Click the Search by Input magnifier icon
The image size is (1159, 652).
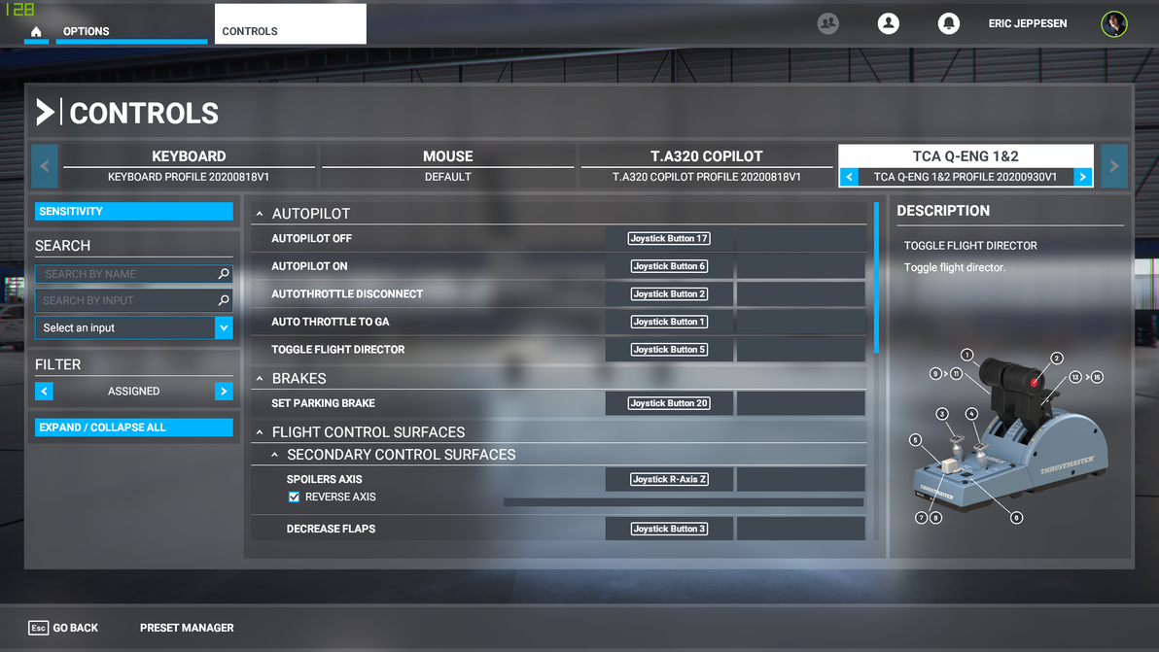(224, 300)
